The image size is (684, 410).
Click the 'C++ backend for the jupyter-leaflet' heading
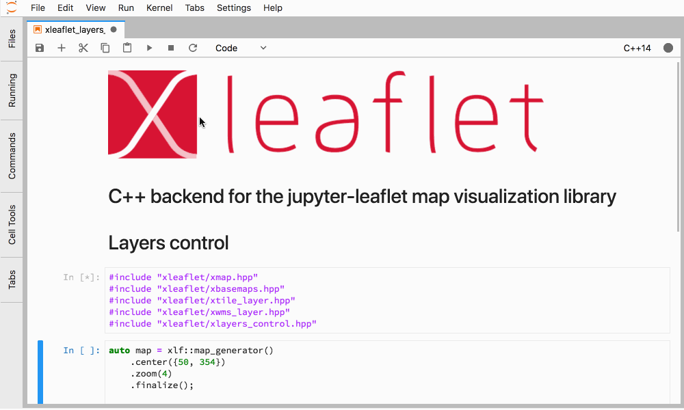362,197
